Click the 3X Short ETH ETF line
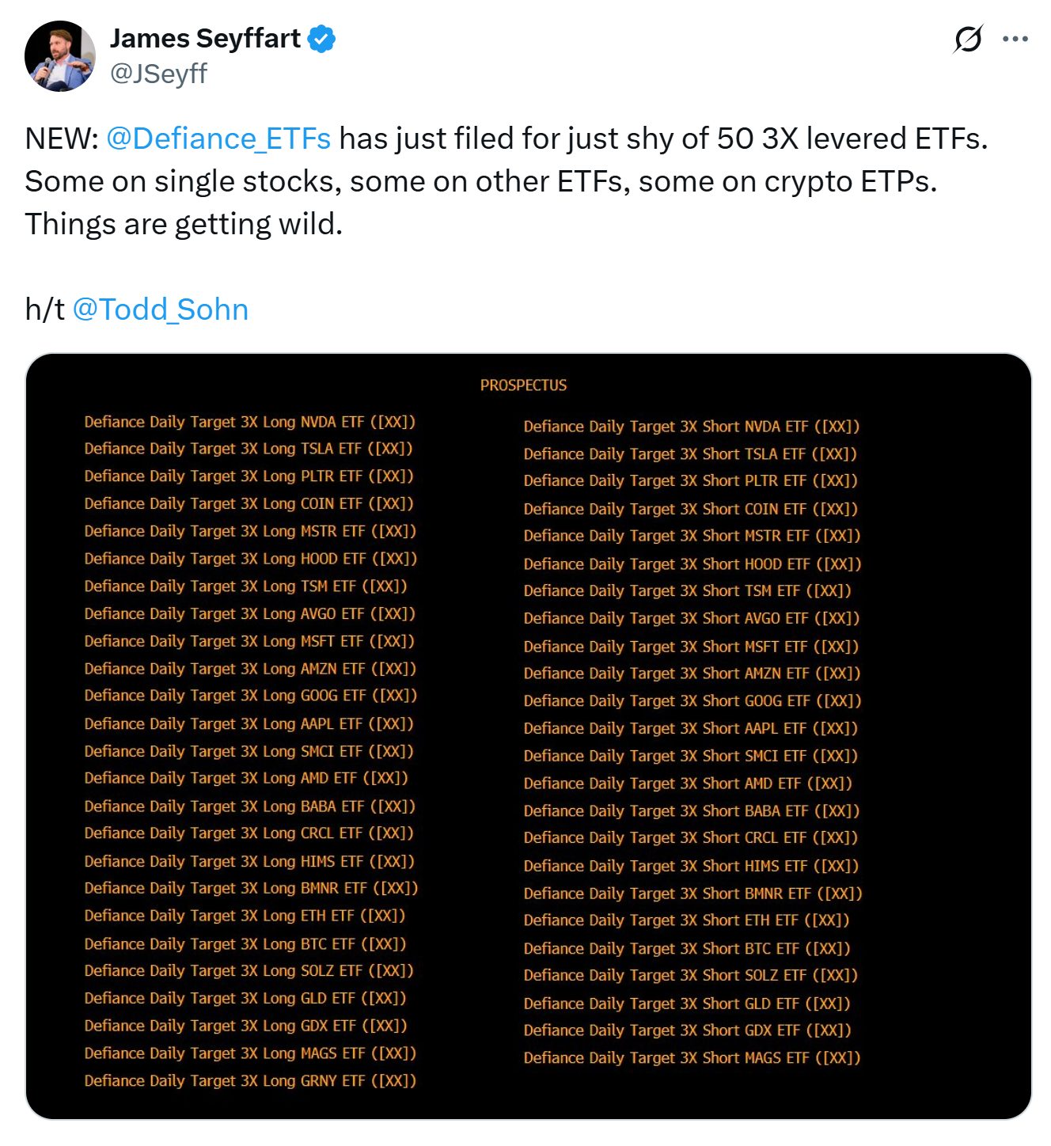 tap(686, 920)
